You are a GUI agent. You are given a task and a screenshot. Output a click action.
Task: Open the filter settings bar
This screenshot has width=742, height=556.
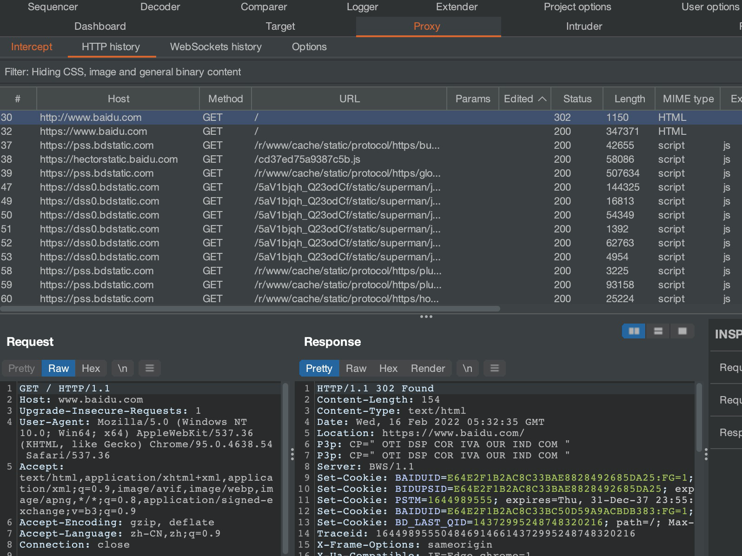point(123,72)
